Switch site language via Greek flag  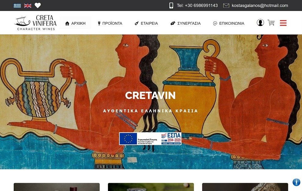pos(17,5)
